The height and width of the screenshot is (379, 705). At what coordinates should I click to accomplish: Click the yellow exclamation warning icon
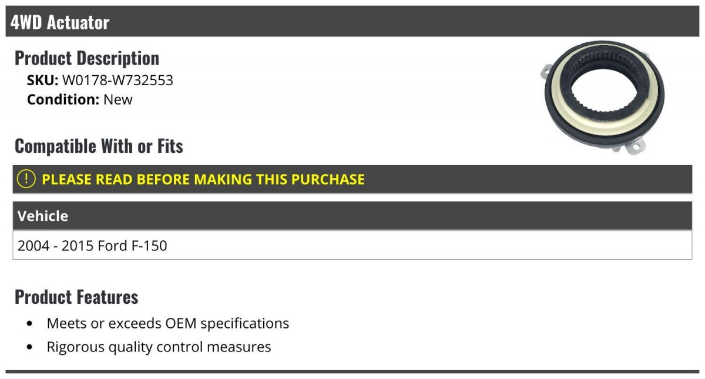[x=26, y=179]
